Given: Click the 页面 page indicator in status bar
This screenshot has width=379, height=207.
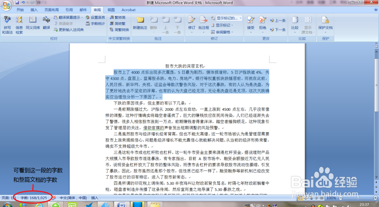Looking at the screenshot, I should 9,198.
